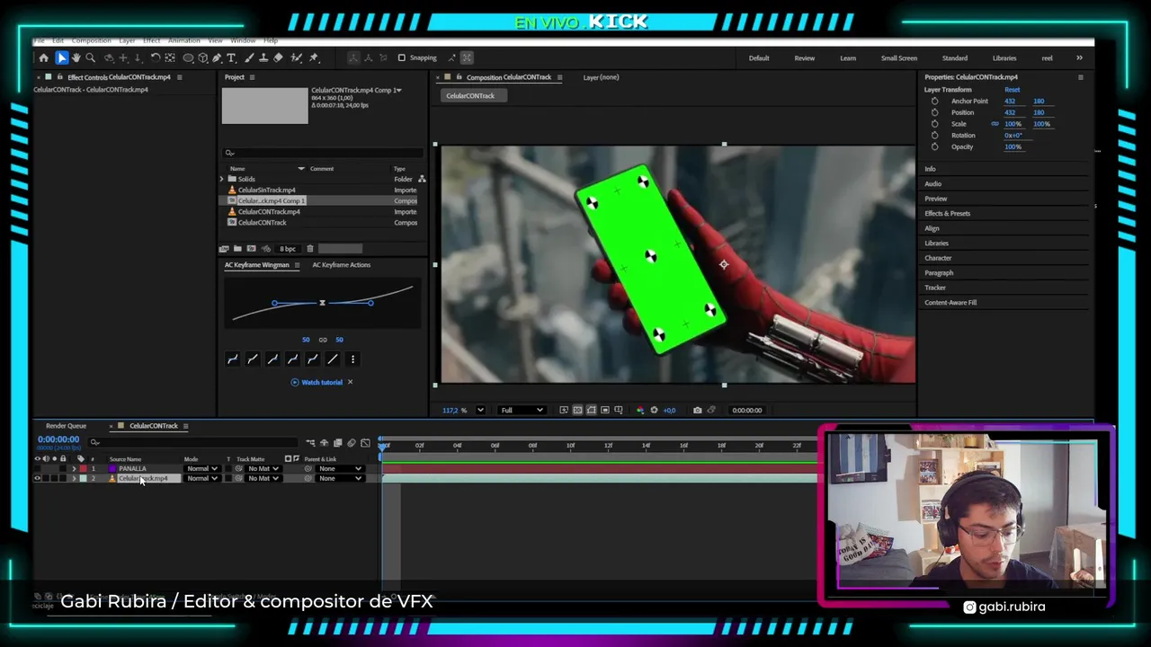Click the Home icon in the toolbar
The image size is (1151, 647).
(x=43, y=58)
